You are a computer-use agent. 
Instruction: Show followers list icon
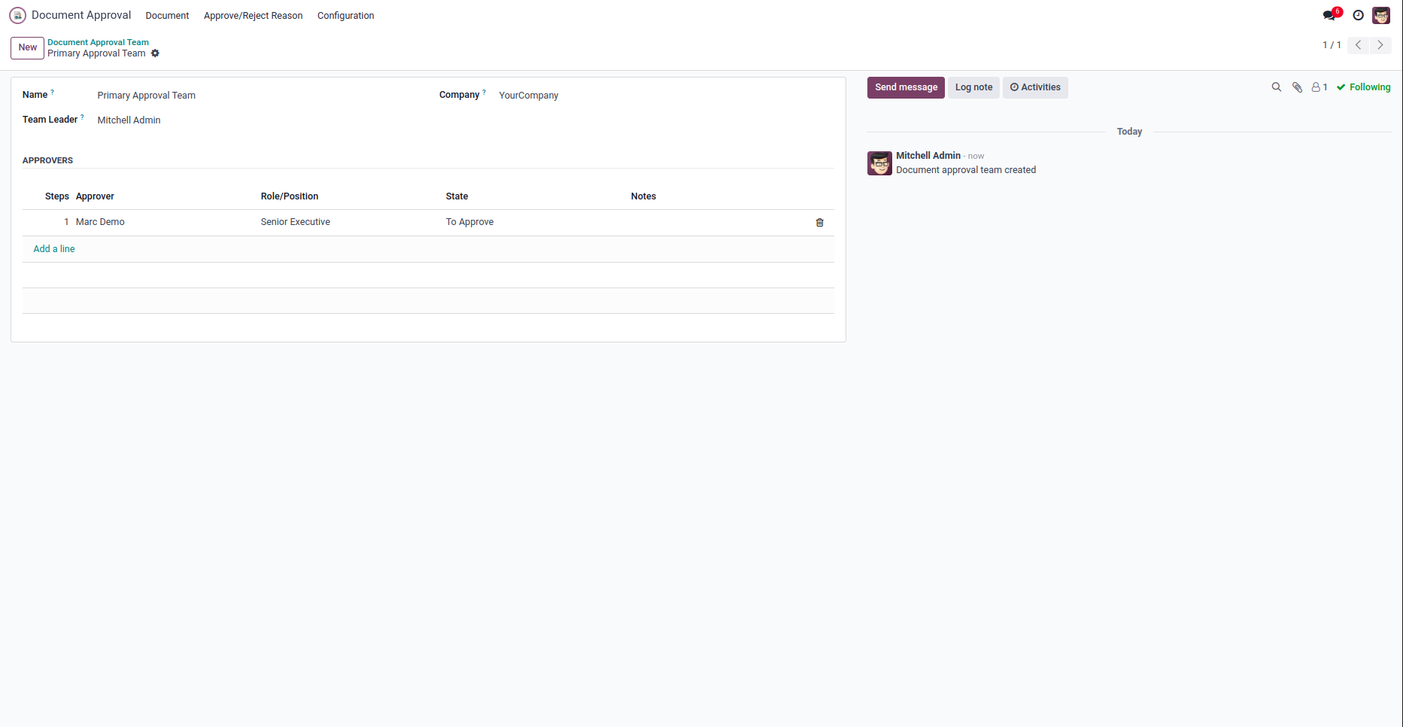tap(1319, 87)
